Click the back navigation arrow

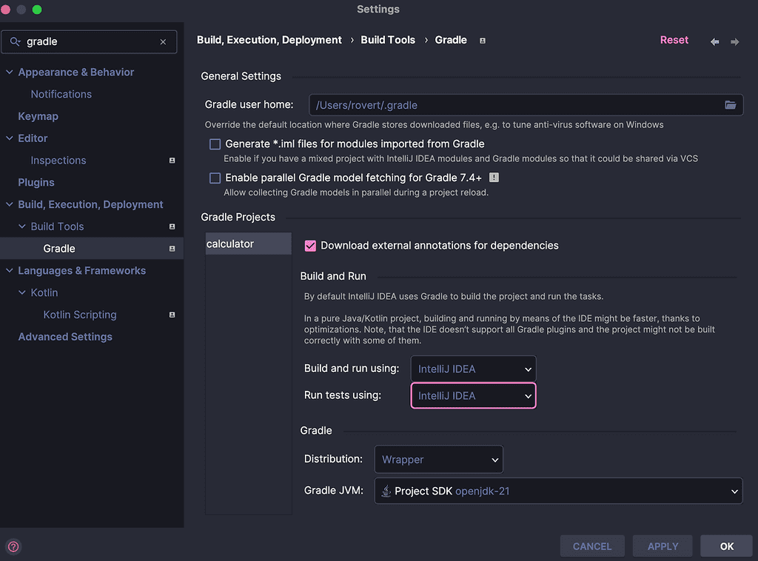[714, 41]
